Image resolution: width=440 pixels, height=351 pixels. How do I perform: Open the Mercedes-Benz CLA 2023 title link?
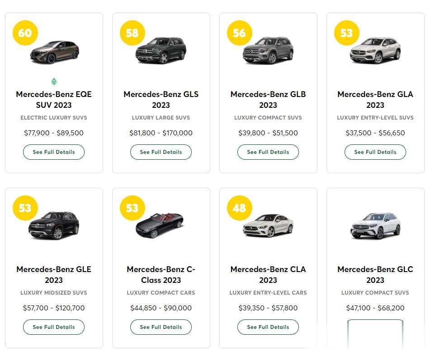coord(268,275)
